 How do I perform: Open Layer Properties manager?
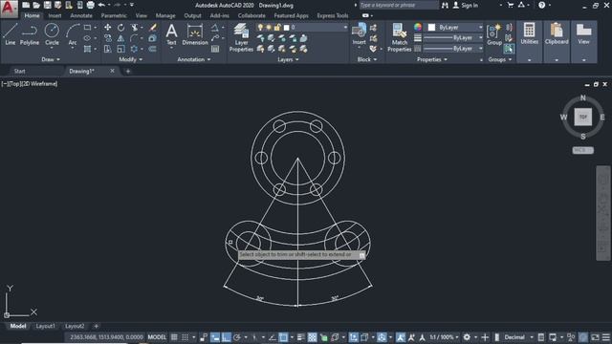[x=241, y=37]
